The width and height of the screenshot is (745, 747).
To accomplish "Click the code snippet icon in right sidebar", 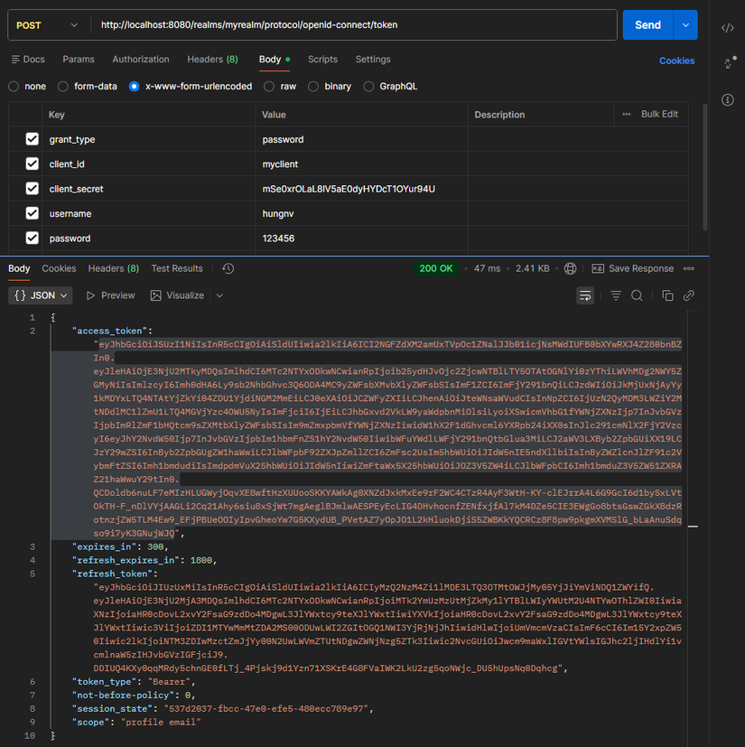I will coord(728,28).
